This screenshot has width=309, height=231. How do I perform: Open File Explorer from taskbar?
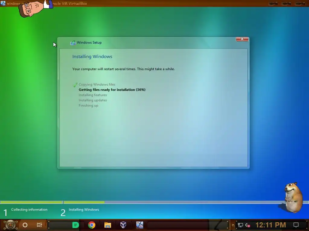pyautogui.click(x=108, y=225)
